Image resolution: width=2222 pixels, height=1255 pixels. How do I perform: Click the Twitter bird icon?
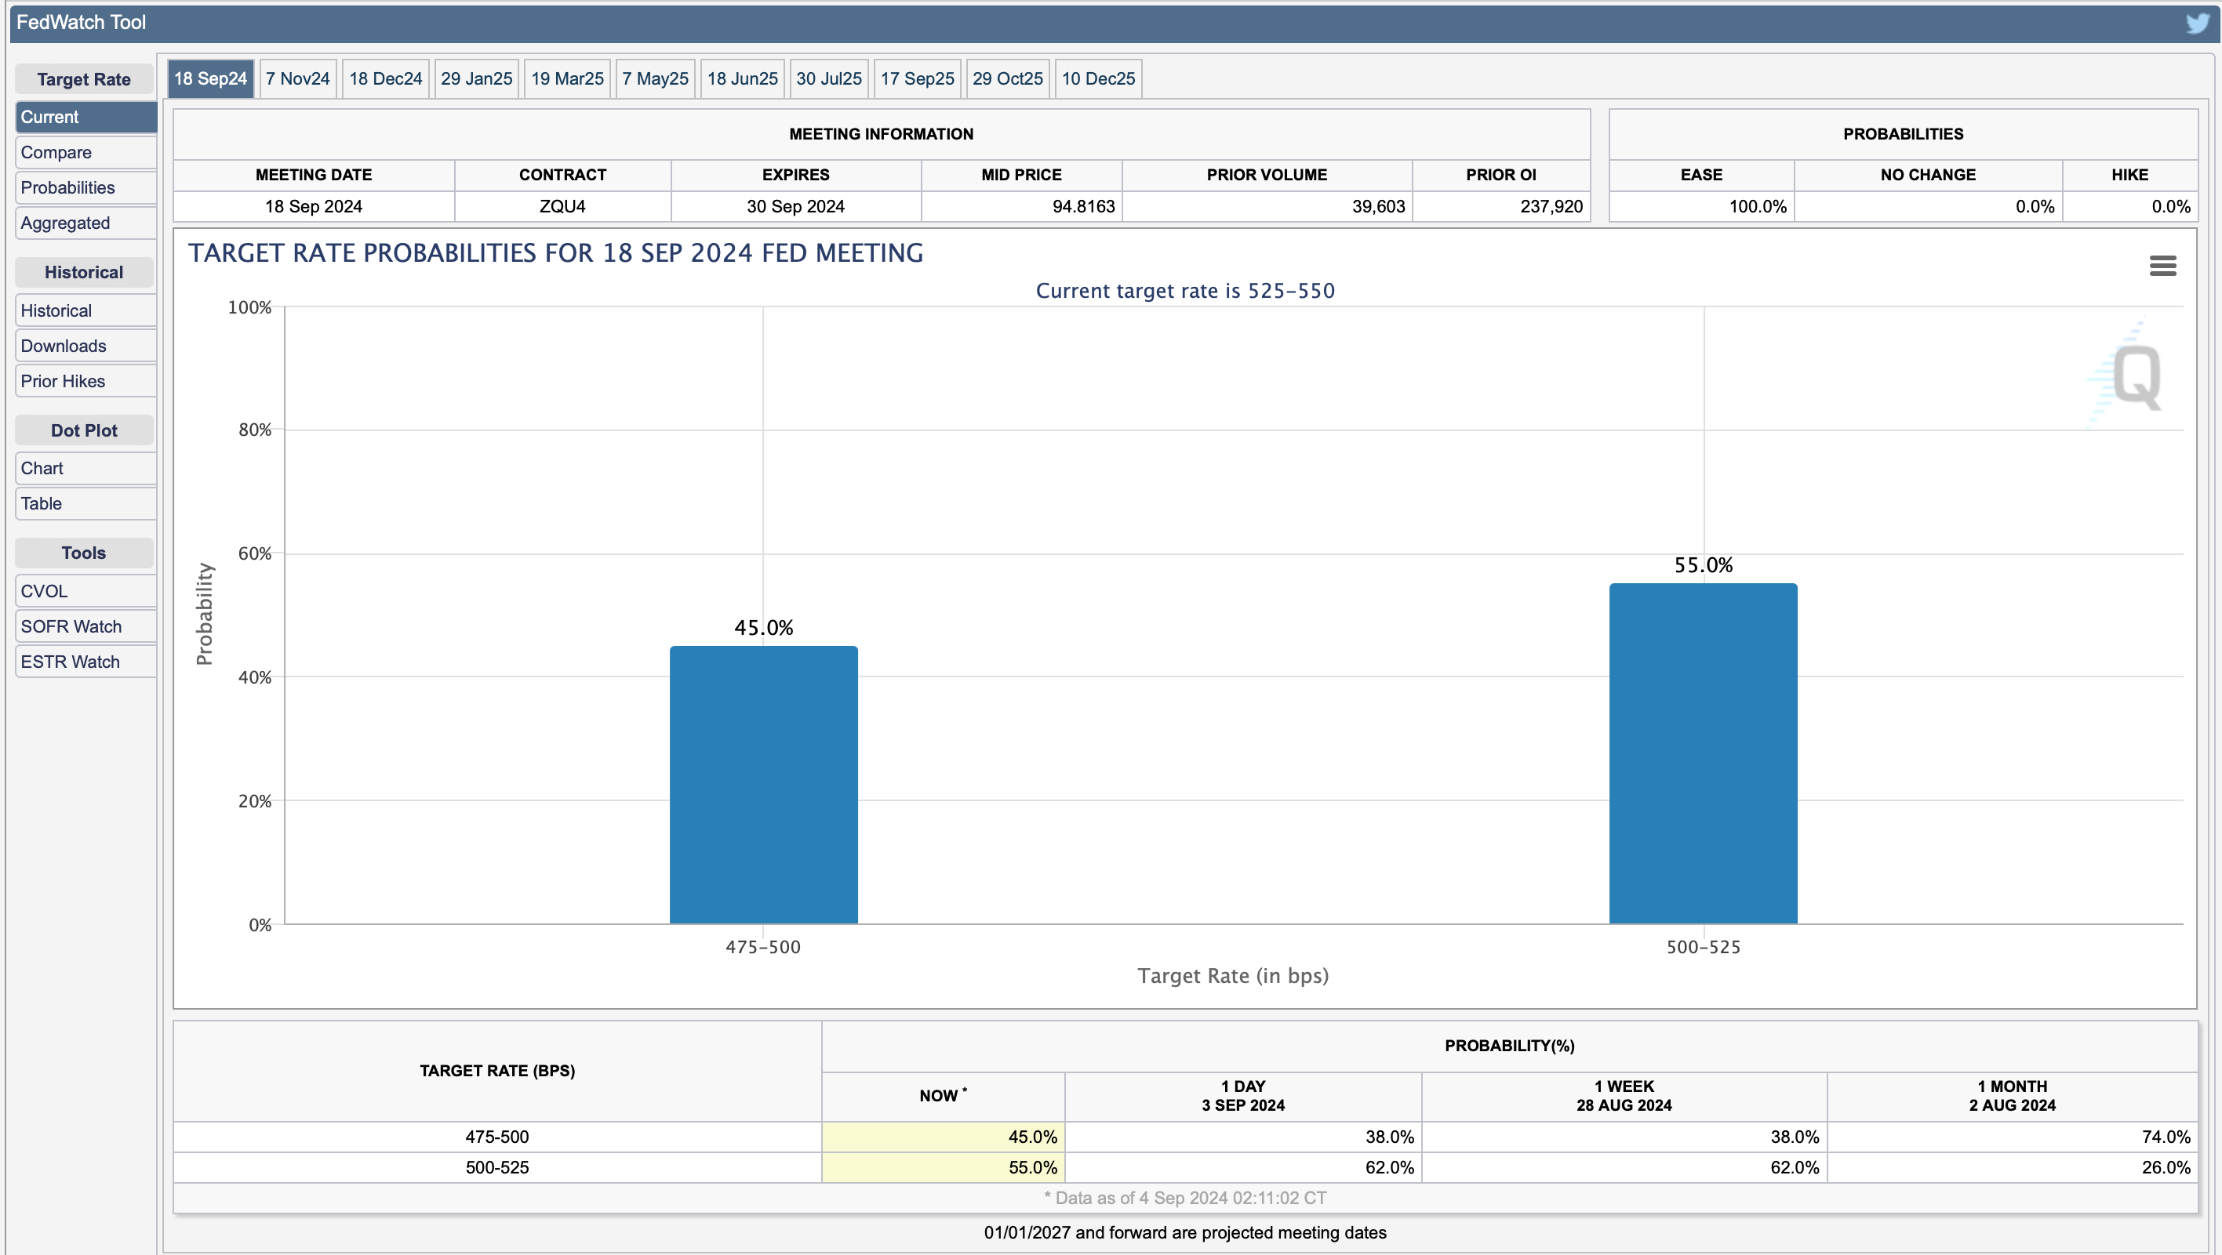click(2198, 24)
